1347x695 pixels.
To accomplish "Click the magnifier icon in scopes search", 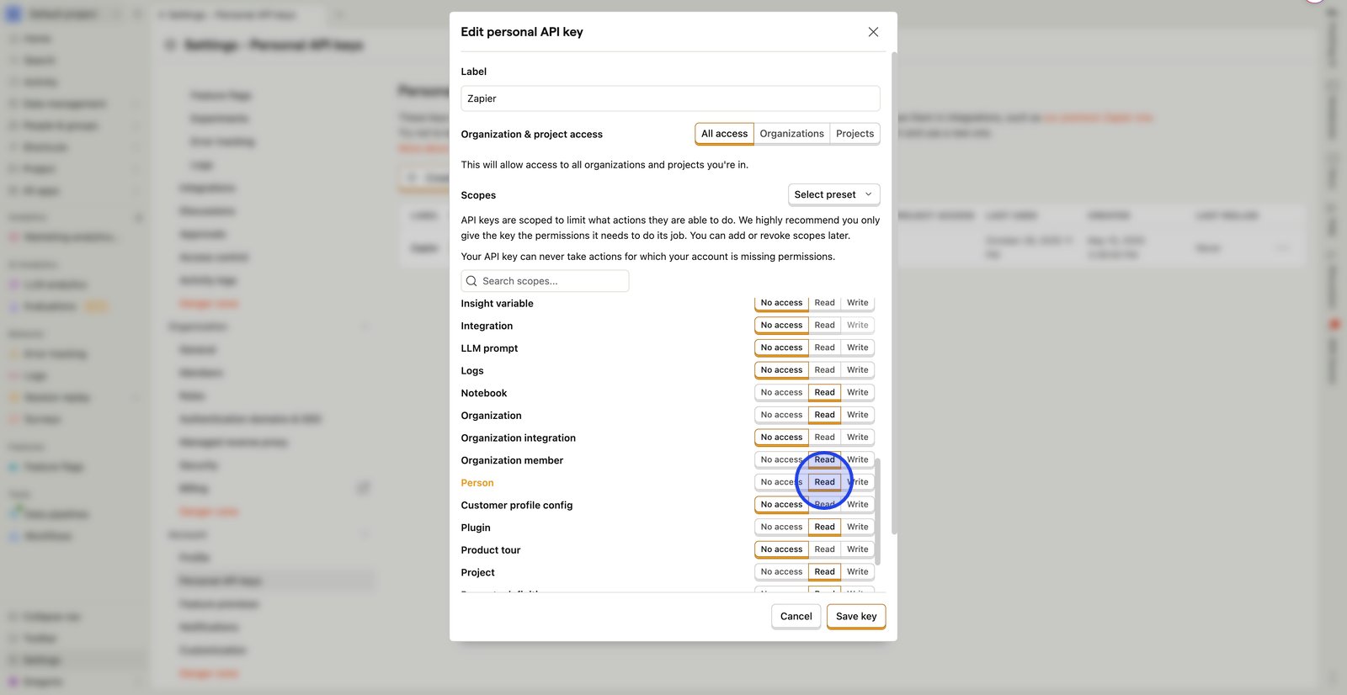I will [x=471, y=281].
